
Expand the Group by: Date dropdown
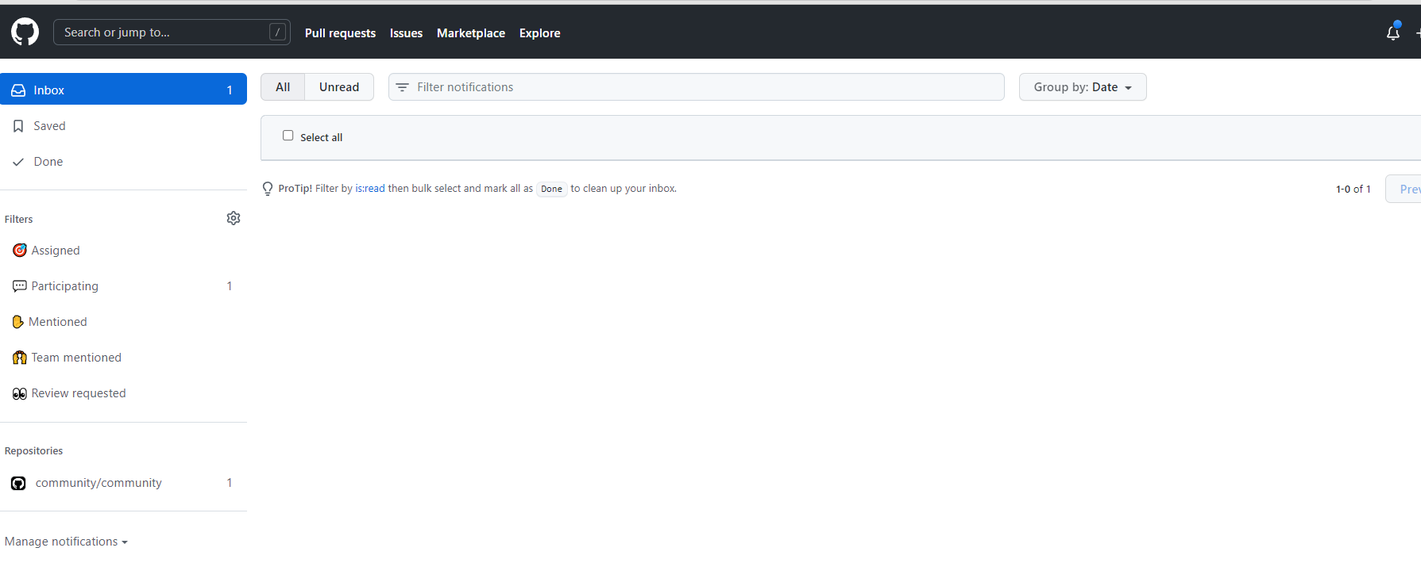1083,87
